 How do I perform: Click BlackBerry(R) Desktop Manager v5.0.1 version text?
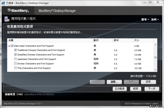coord(23,104)
